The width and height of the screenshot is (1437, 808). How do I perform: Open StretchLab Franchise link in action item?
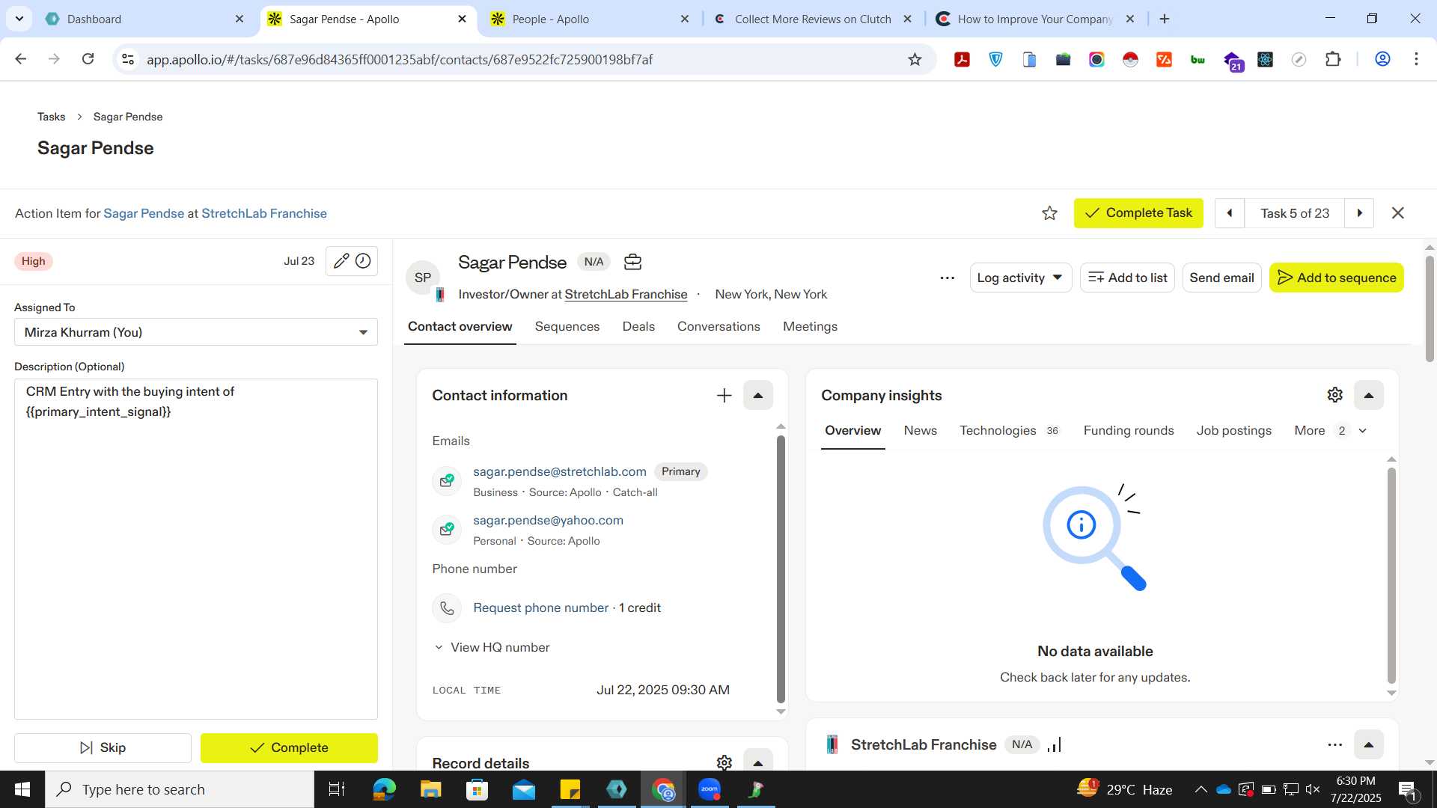pos(264,213)
